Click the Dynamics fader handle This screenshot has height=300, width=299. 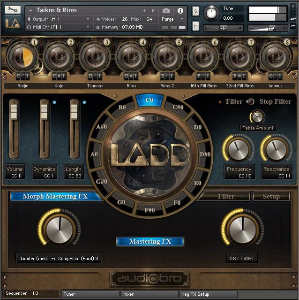tap(44, 112)
